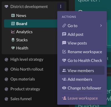Select Change to follower option
This screenshot has height=107, width=111.
(82, 88)
